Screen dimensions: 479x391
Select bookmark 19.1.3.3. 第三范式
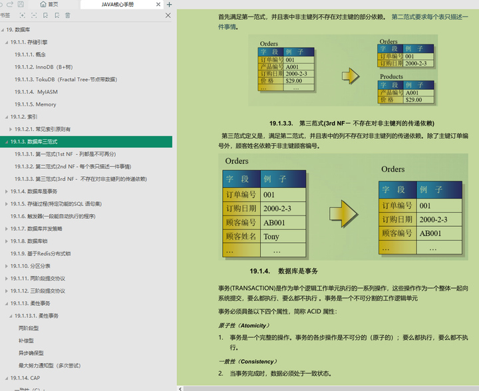[80, 179]
